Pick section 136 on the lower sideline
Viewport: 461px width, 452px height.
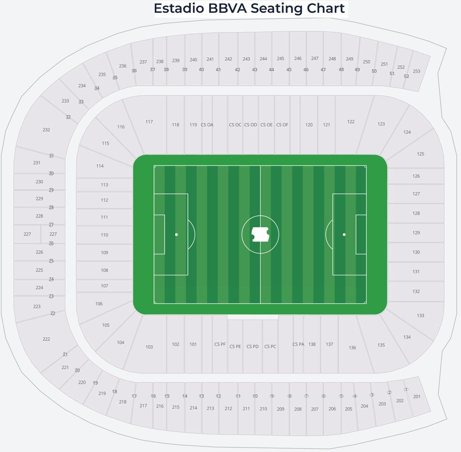click(x=352, y=348)
